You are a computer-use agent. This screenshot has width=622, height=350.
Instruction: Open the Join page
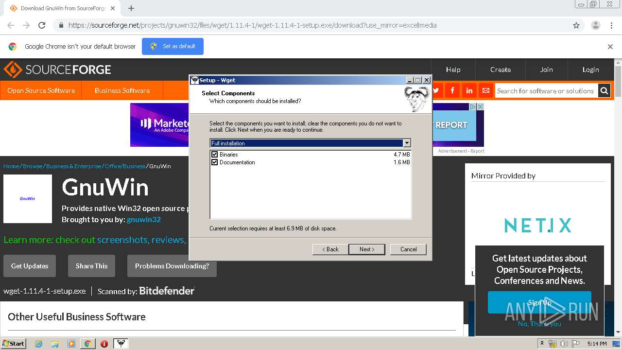tap(546, 70)
